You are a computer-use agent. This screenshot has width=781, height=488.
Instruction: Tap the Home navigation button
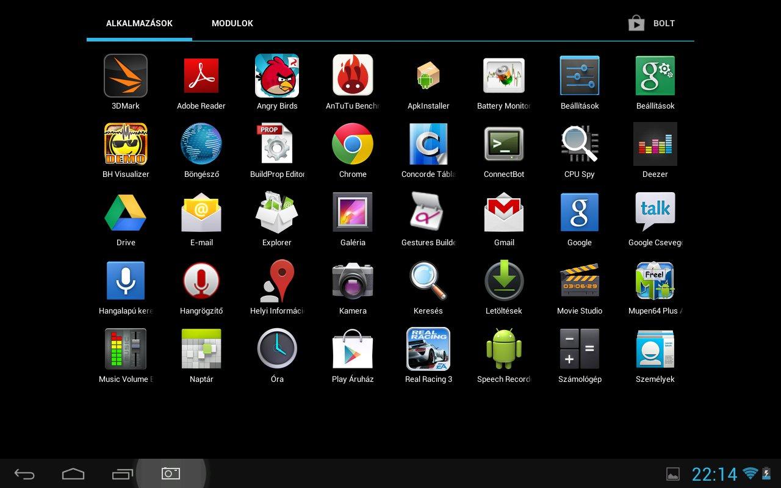click(73, 474)
